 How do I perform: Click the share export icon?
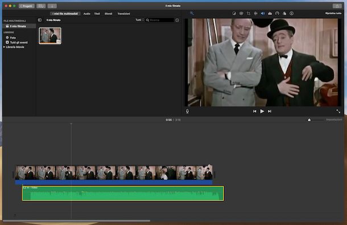(337, 6)
